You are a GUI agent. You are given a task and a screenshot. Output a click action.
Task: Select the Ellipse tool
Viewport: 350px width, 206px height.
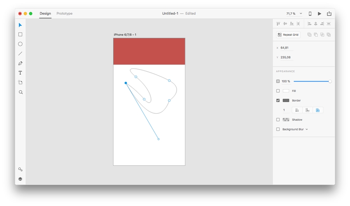coord(20,44)
